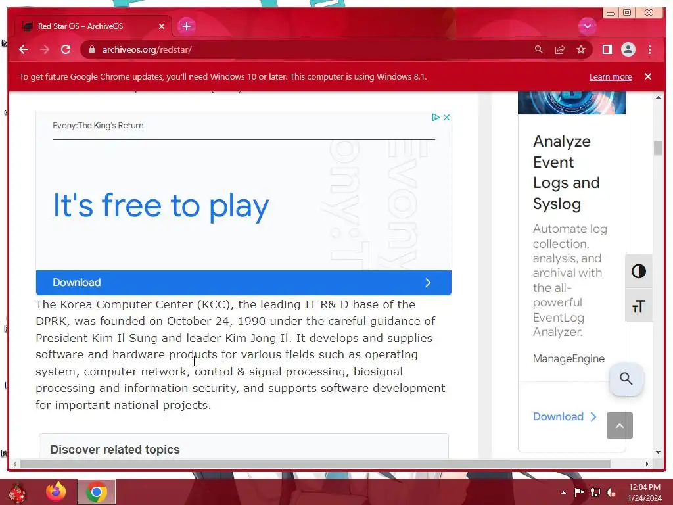Click the It's free to play ad text
The height and width of the screenshot is (505, 673).
pyautogui.click(x=161, y=206)
